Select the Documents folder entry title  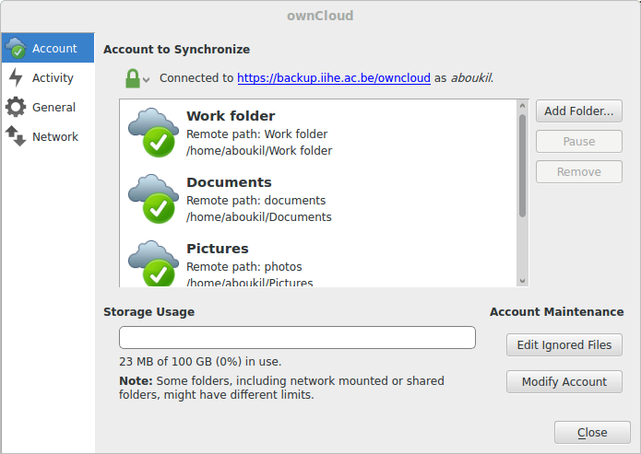point(229,182)
